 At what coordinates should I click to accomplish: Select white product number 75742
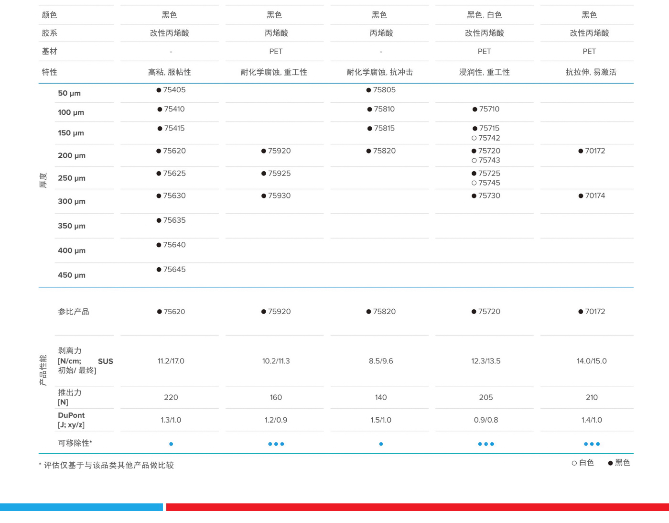pos(486,138)
